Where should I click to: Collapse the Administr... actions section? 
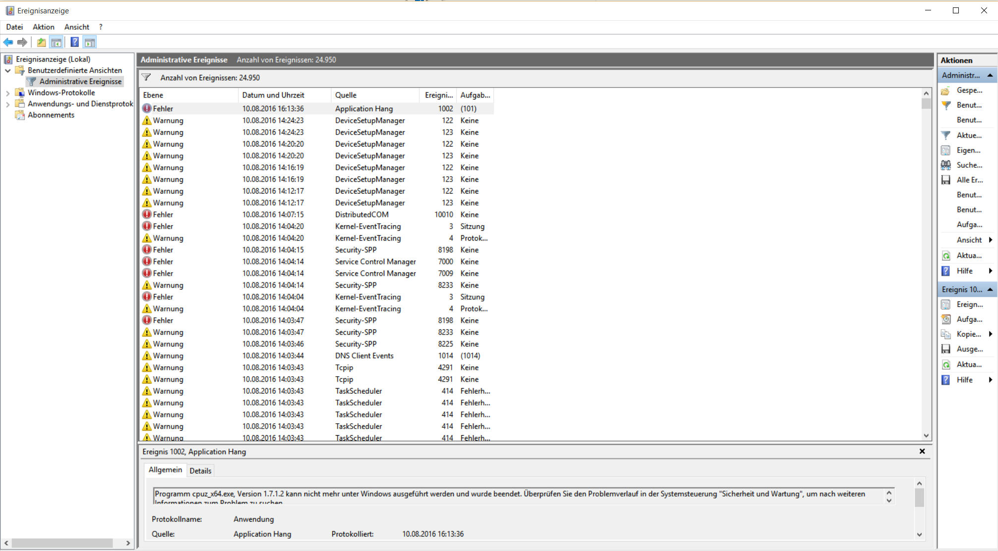tap(990, 75)
